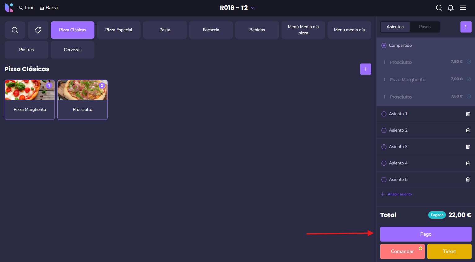
Task: Click the yellow Ticket button
Action: [x=449, y=251]
